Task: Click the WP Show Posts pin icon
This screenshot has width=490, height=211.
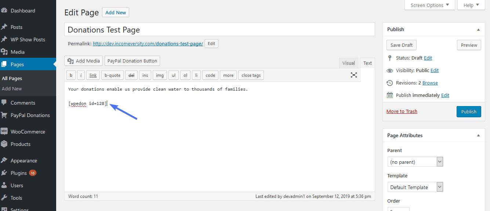Action: tap(4, 39)
